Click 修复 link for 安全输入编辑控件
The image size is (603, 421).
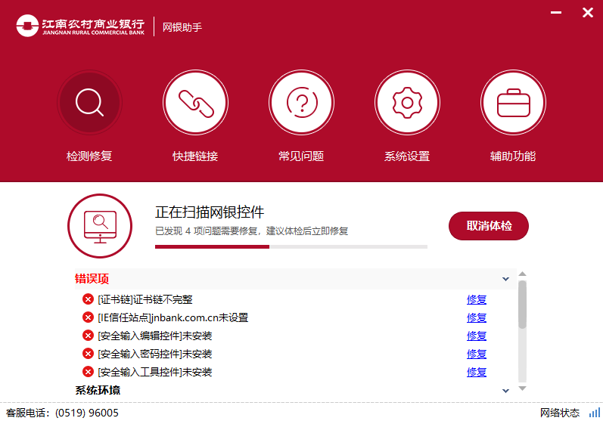tap(477, 336)
